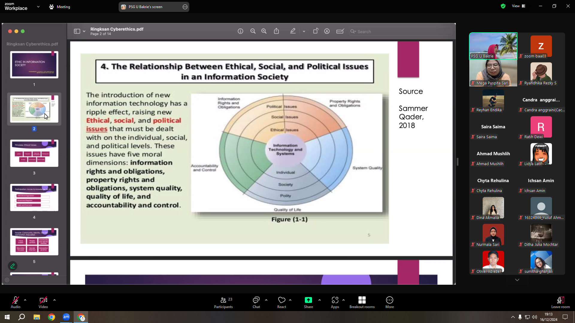Open PSG U Bakrie's screen options ellipsis
Screen dimensions: 575x323
click(185, 7)
